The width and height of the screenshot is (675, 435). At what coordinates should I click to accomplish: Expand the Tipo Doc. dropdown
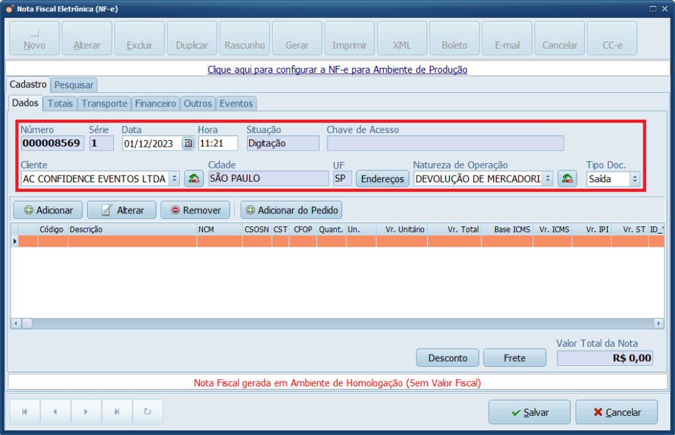(x=635, y=178)
